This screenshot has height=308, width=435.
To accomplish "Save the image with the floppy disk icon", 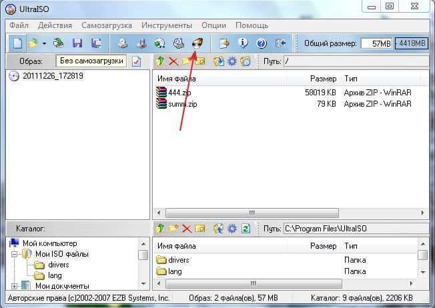I will coord(77,43).
